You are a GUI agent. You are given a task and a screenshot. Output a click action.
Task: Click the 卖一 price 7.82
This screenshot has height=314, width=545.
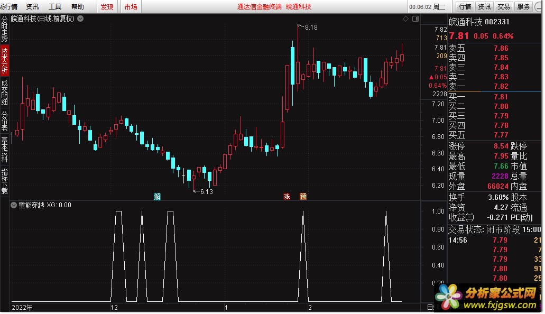[x=501, y=86]
